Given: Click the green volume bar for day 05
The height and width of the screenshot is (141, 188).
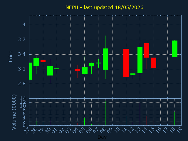Looking at the screenshot, I should (x=85, y=122).
